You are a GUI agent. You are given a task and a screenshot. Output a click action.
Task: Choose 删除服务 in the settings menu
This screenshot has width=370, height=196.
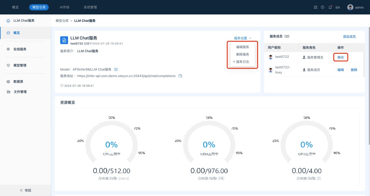[x=243, y=54]
